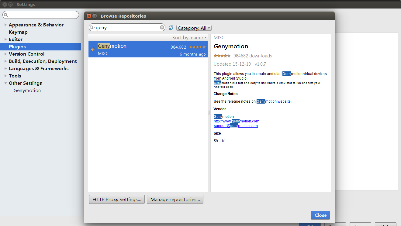This screenshot has height=226, width=401.
Task: Click the '59.1 K' size value
Action: tap(219, 141)
